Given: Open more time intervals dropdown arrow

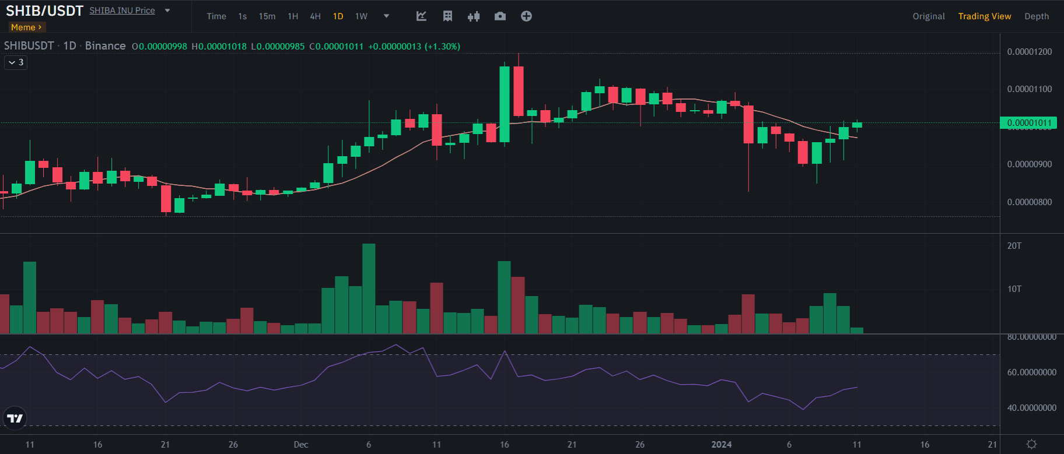Looking at the screenshot, I should [x=386, y=16].
